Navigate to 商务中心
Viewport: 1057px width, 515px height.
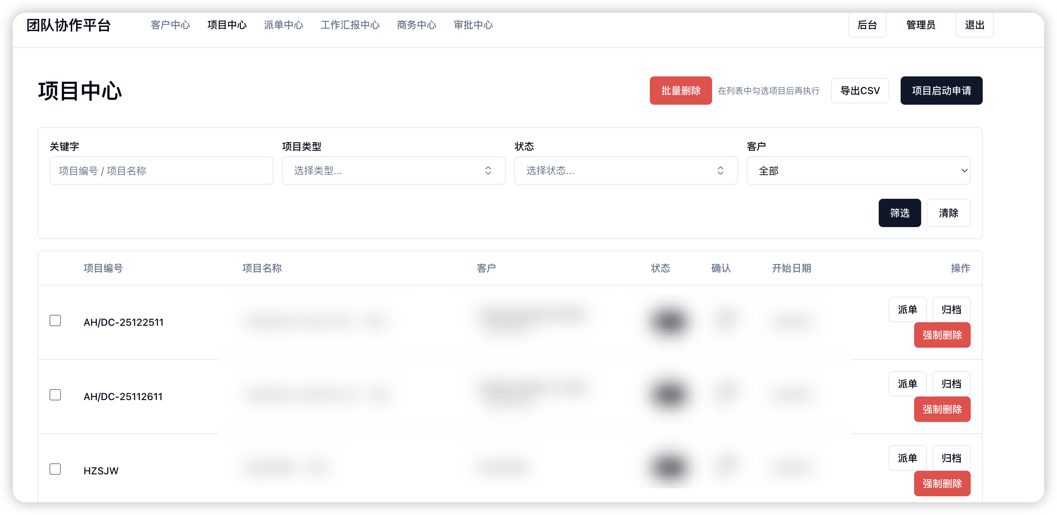point(416,25)
